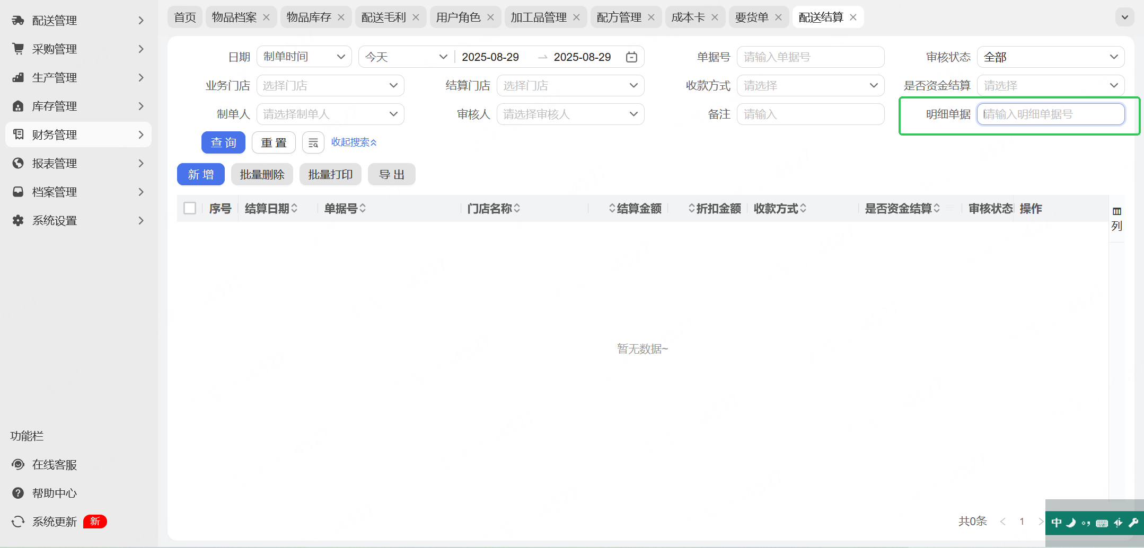Open the 业务门店 store dropdown
Viewport: 1144px width, 548px height.
330,85
